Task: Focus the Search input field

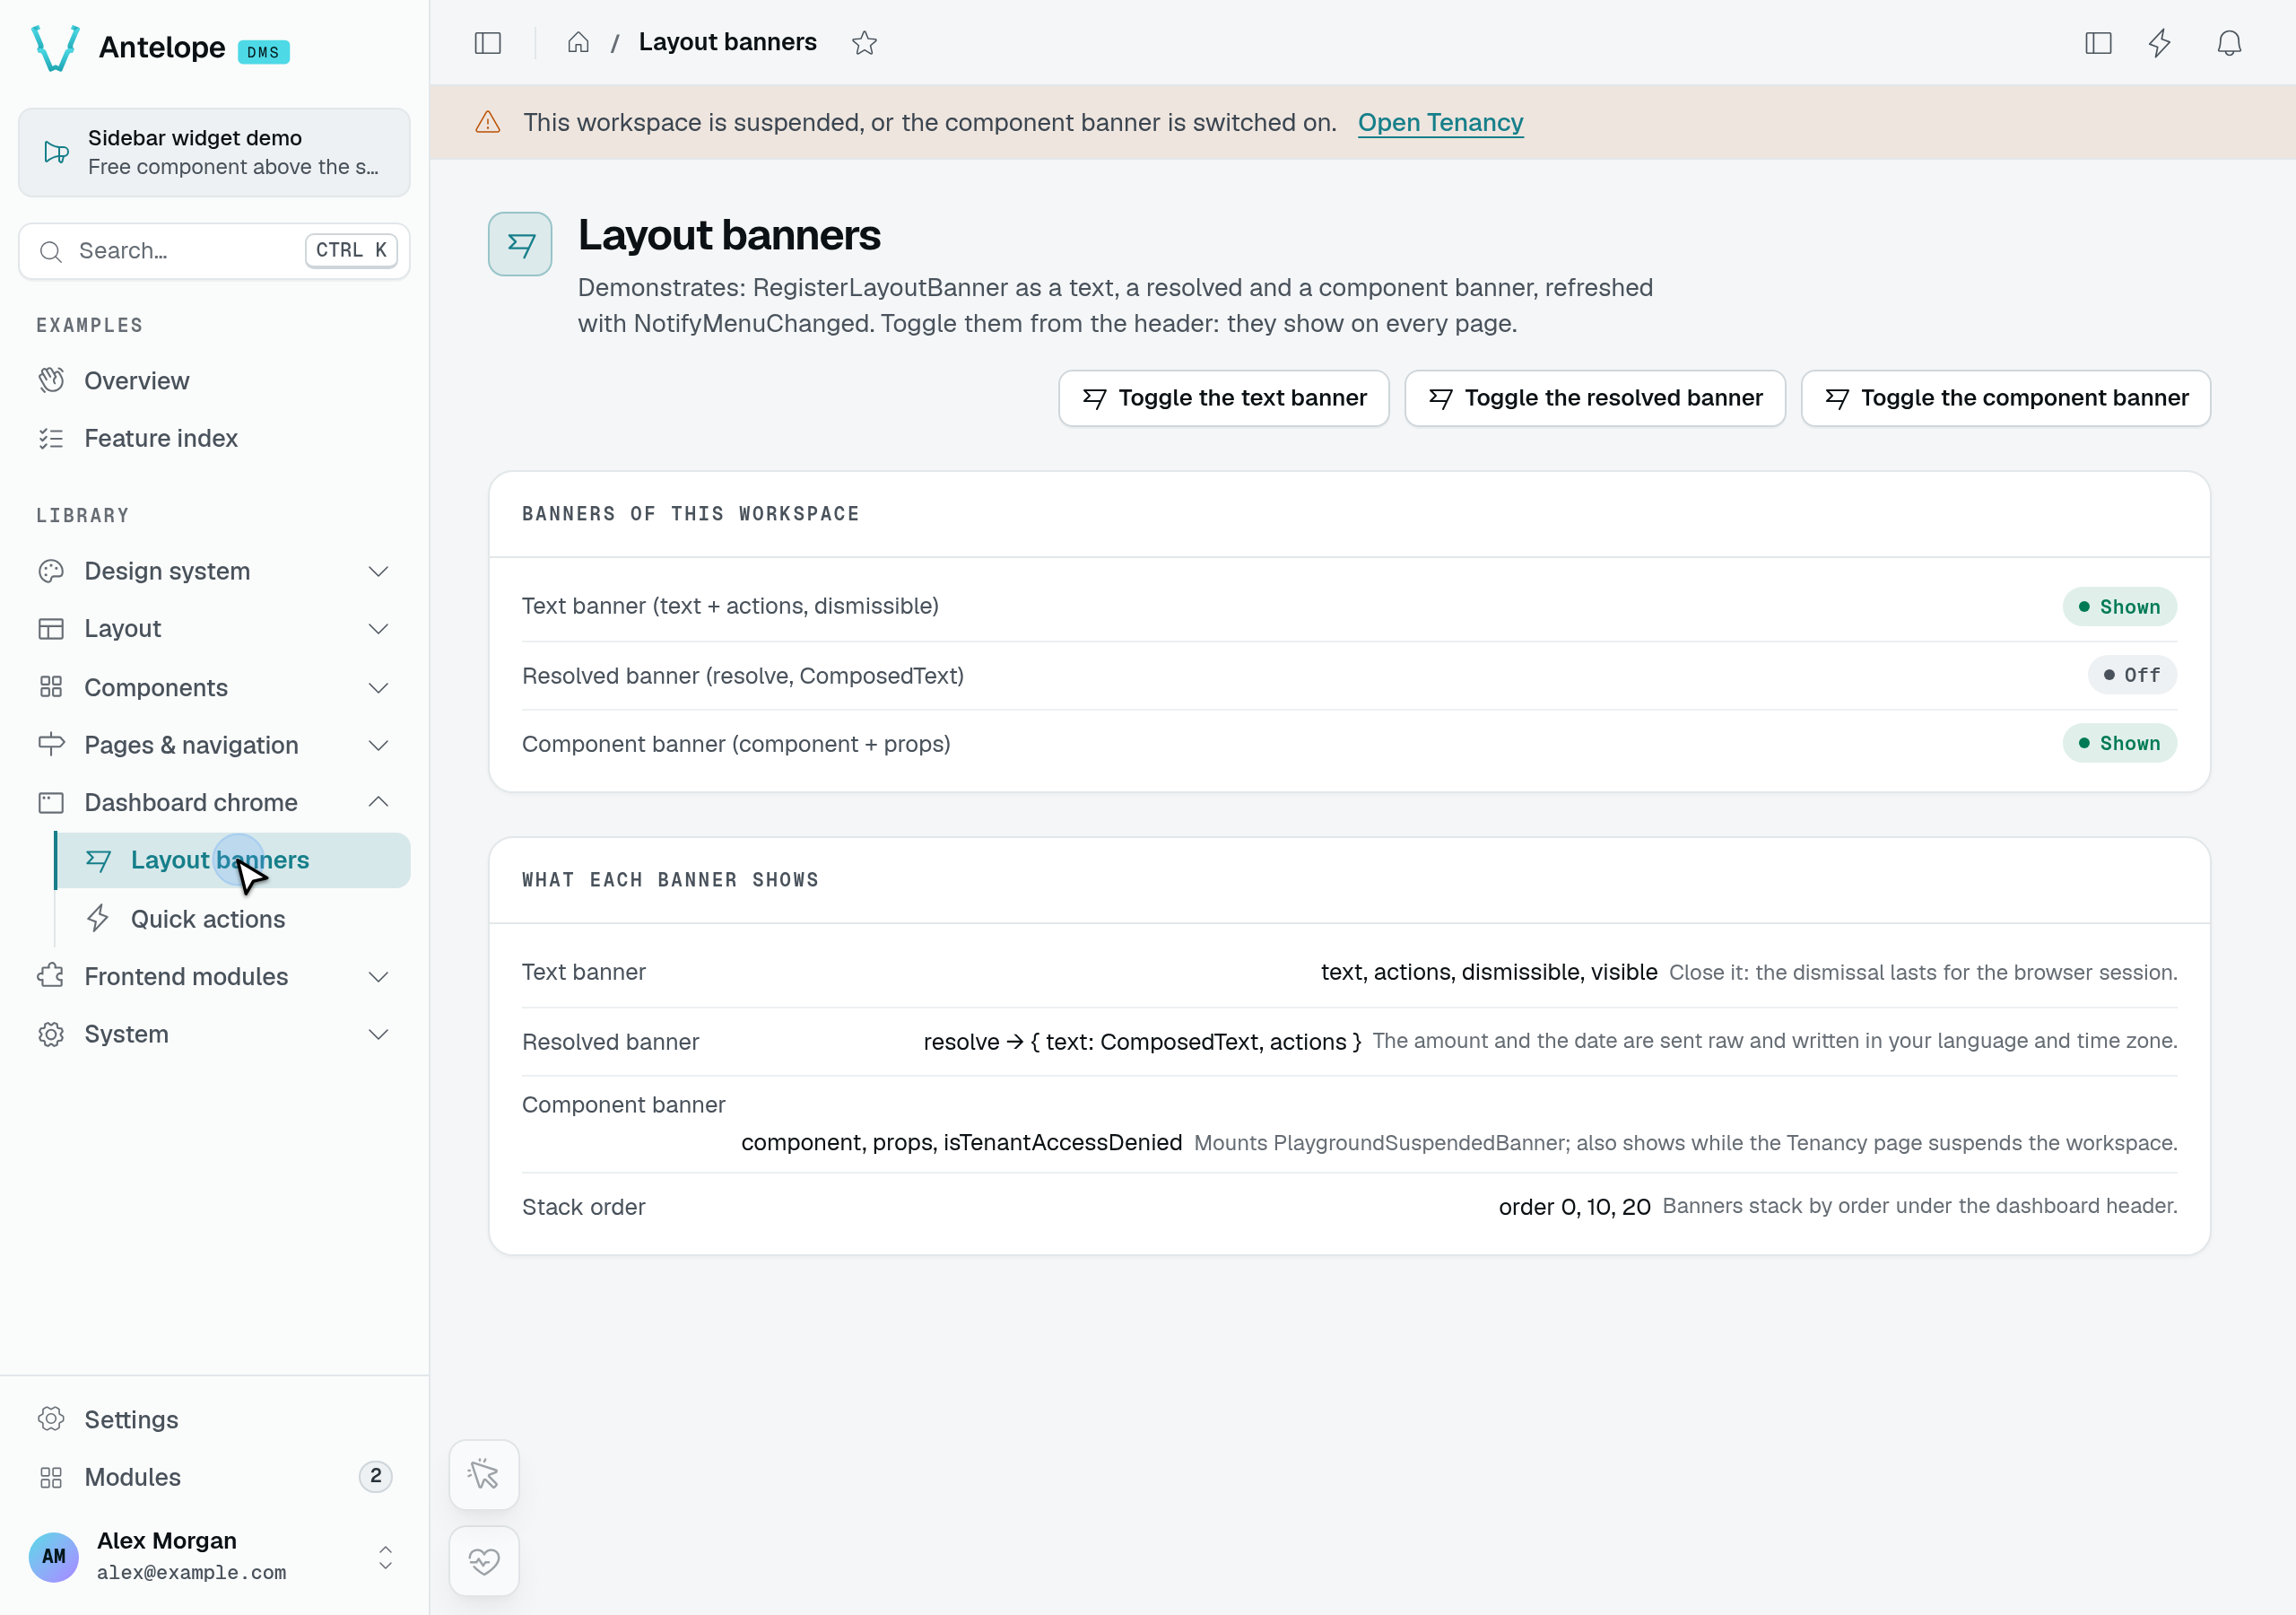Action: coord(214,251)
